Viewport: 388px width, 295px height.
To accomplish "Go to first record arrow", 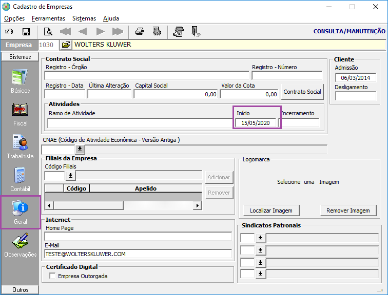I will click(65, 32).
